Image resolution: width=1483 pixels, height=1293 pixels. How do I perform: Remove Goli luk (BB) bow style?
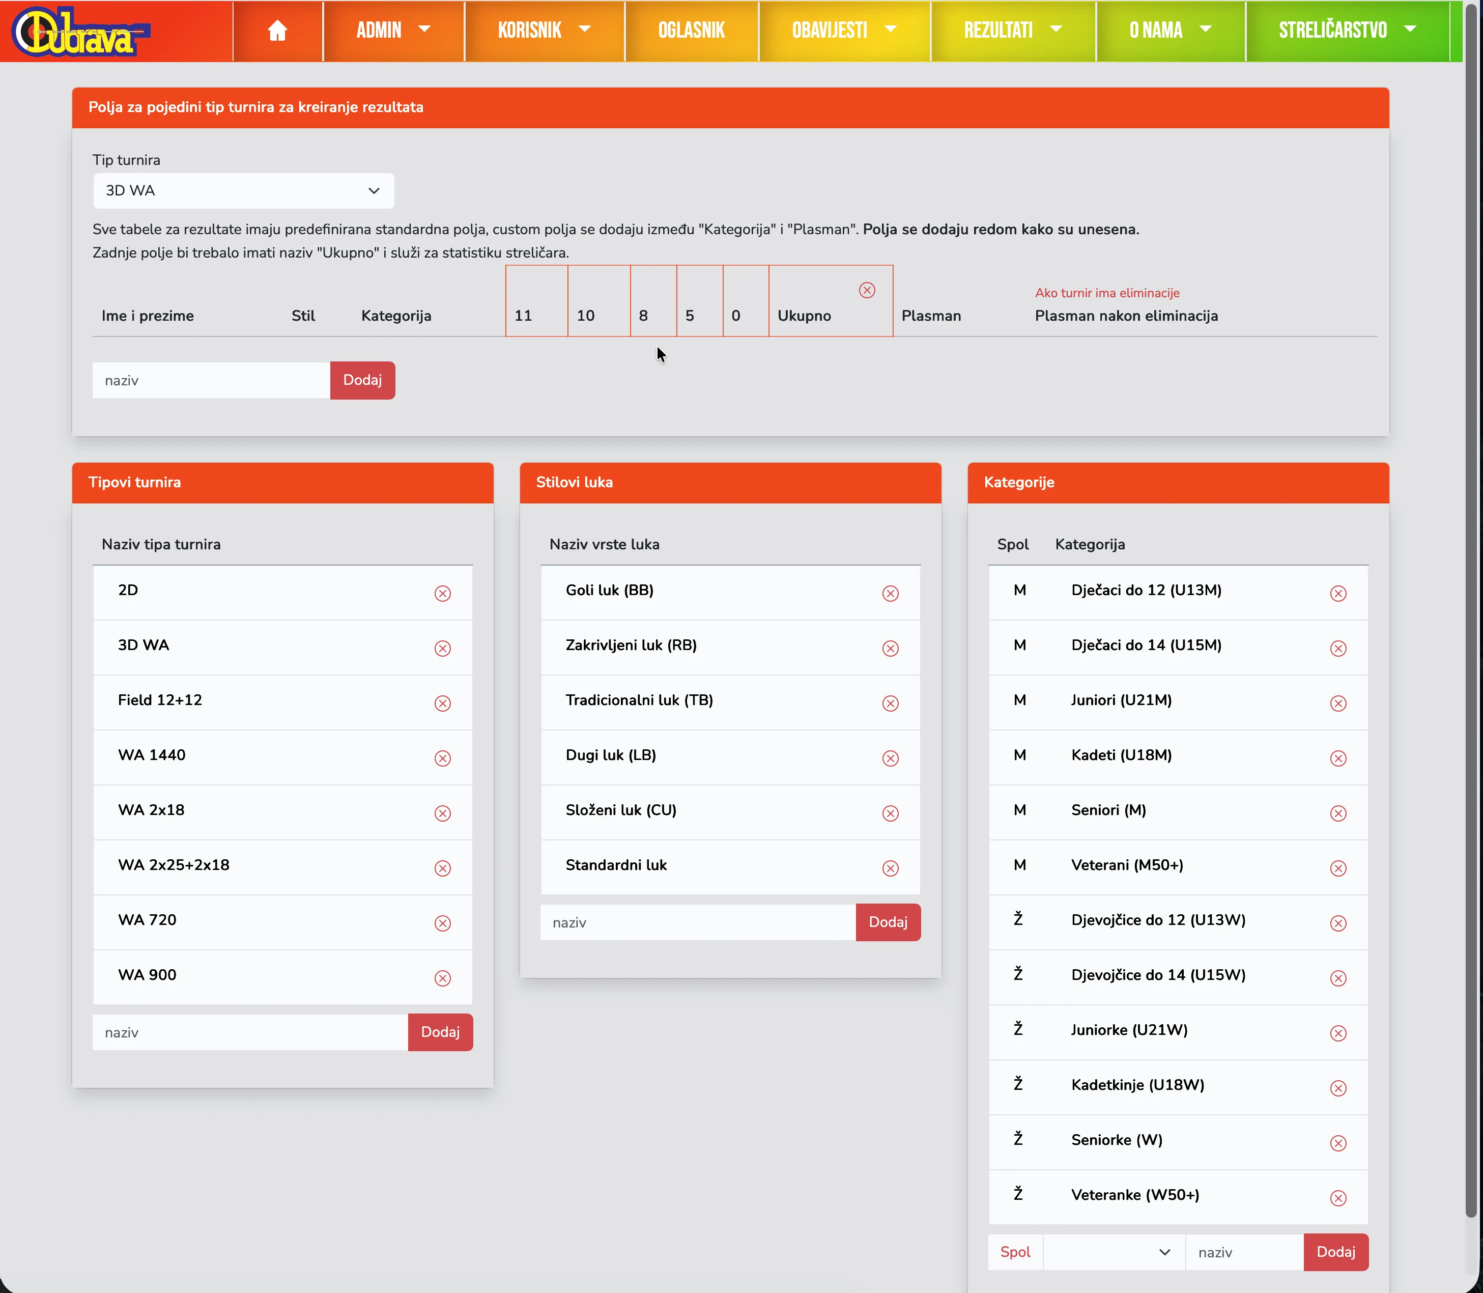[x=890, y=593]
